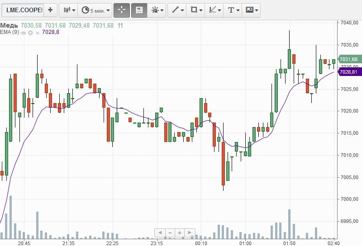Click the add symbol plus button

point(50,9)
